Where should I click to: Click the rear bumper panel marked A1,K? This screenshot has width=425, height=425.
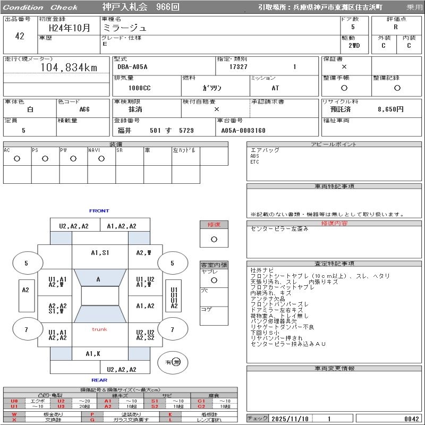93,353
